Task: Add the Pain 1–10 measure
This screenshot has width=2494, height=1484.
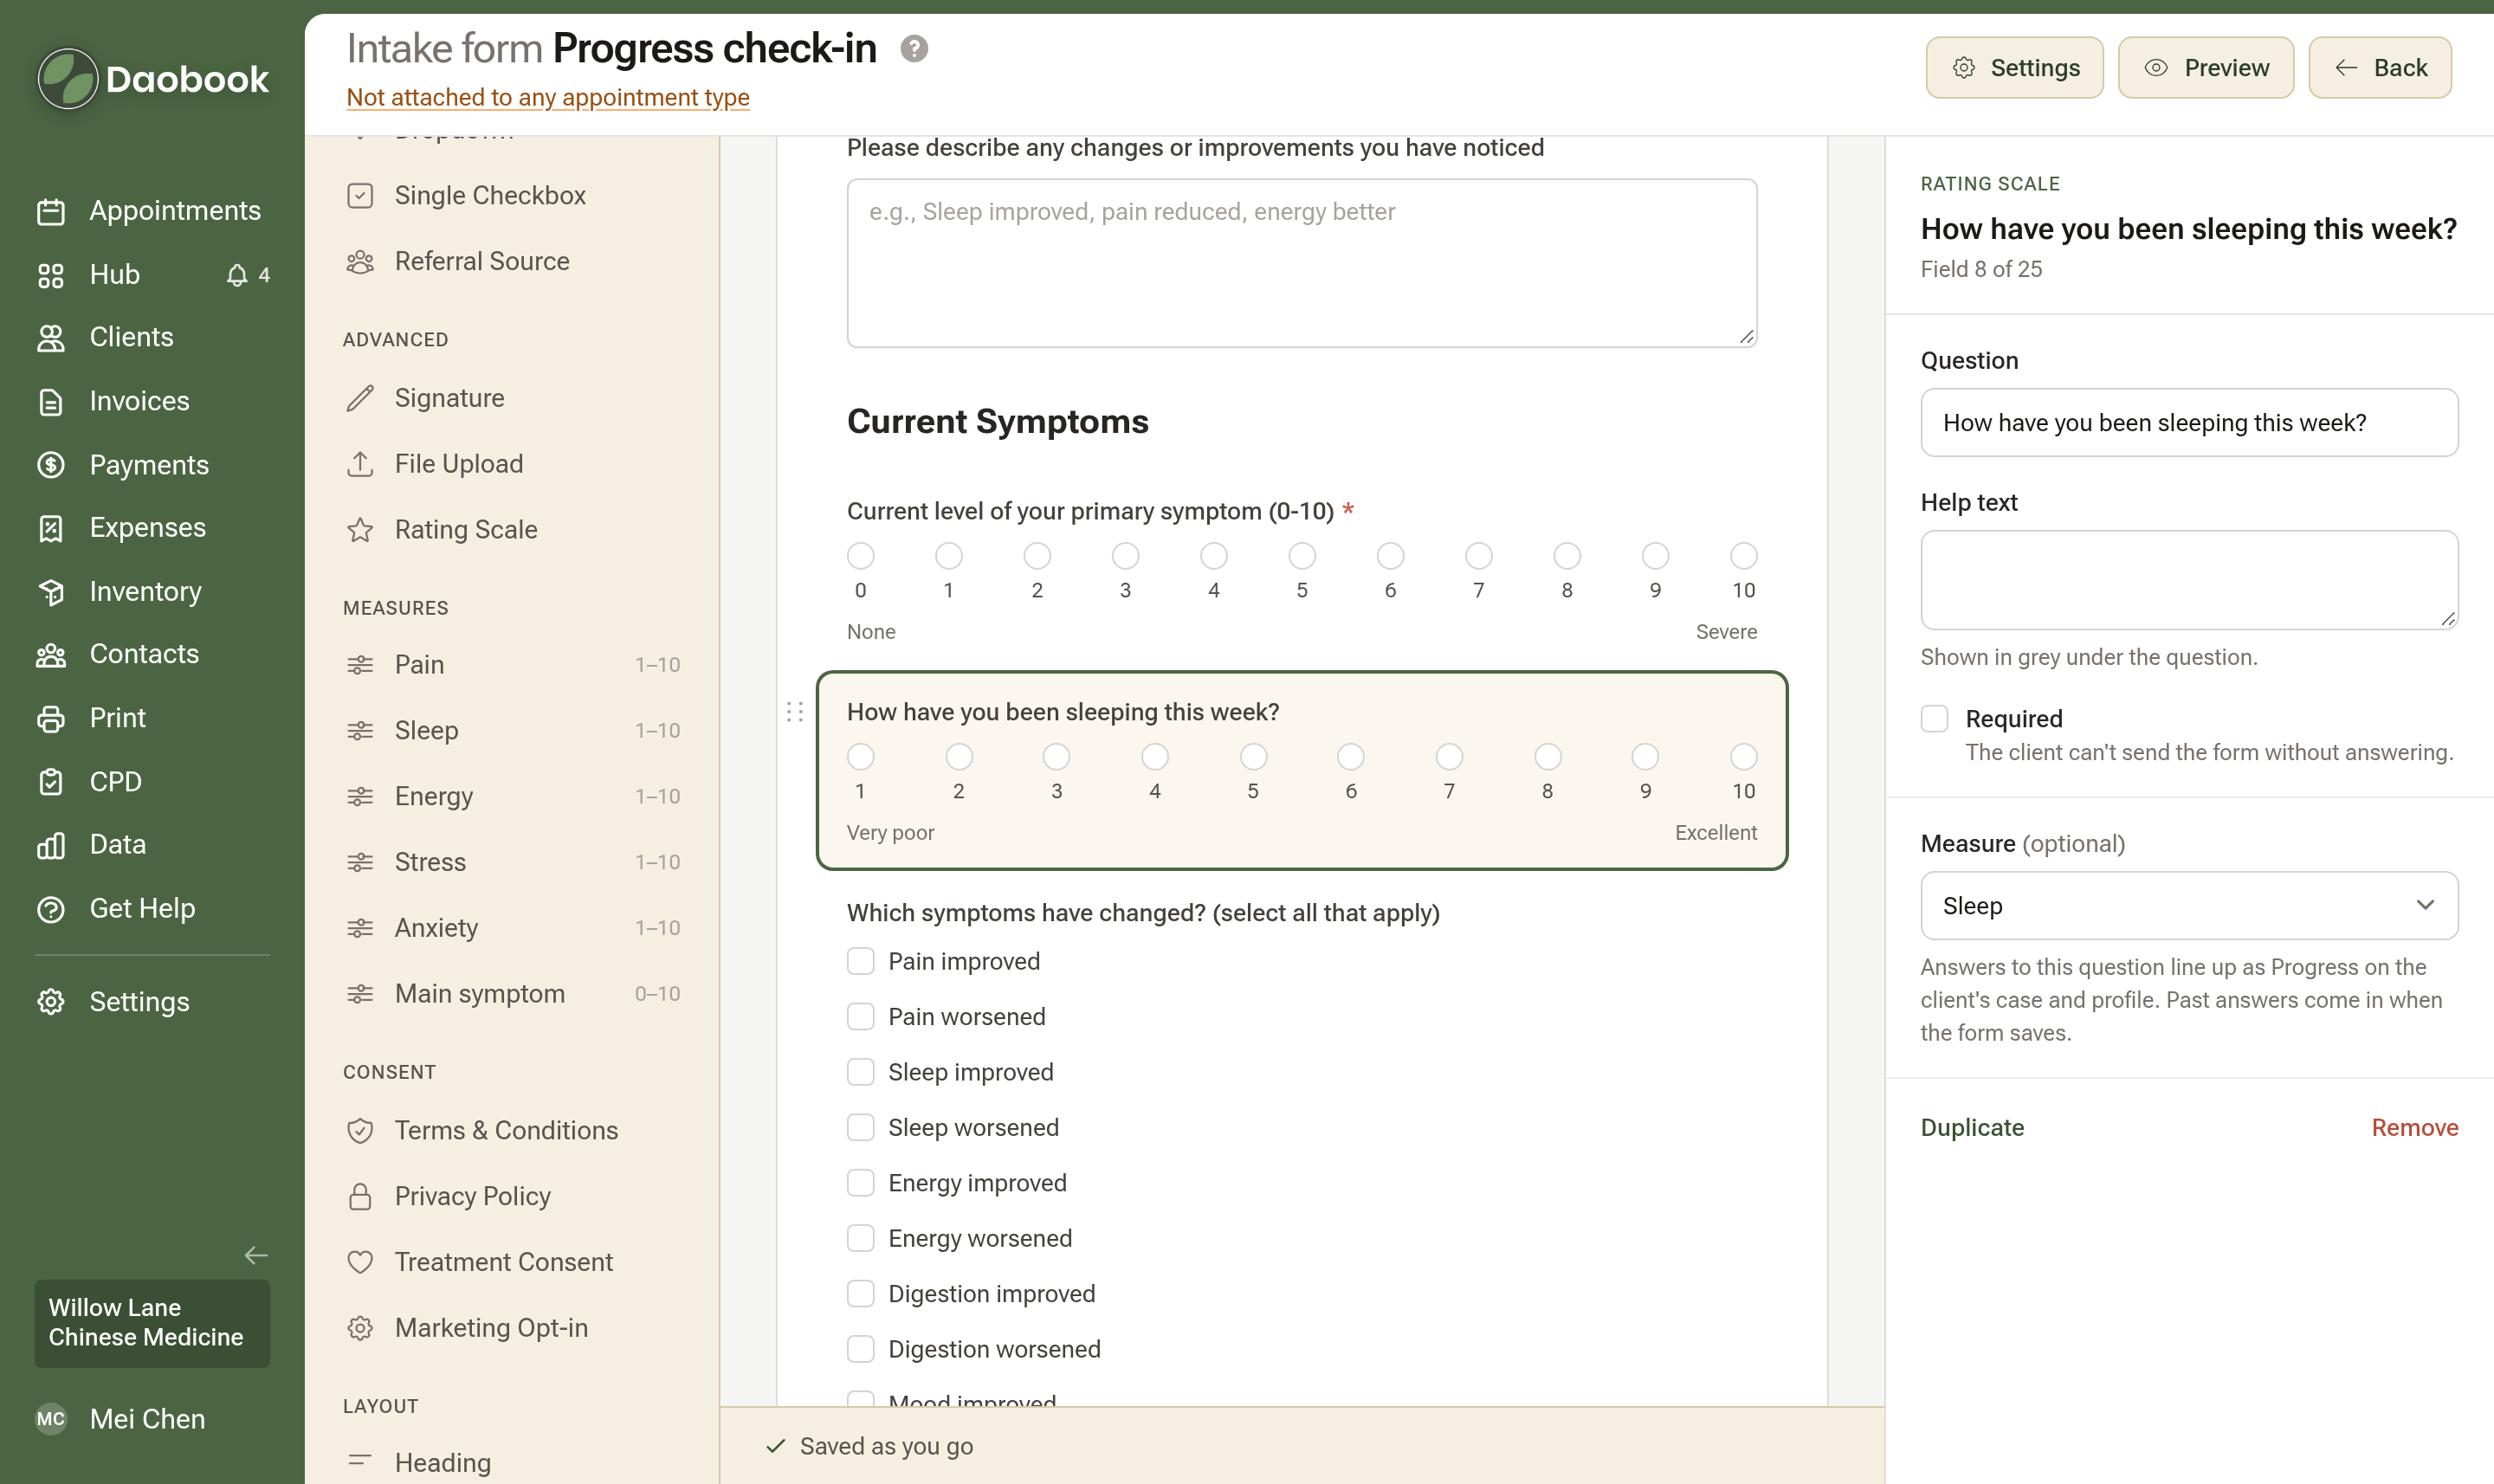Action: point(513,665)
